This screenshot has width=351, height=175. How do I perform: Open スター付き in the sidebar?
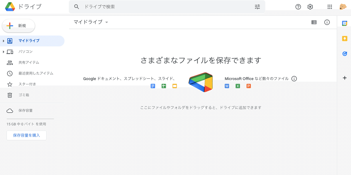(32, 84)
